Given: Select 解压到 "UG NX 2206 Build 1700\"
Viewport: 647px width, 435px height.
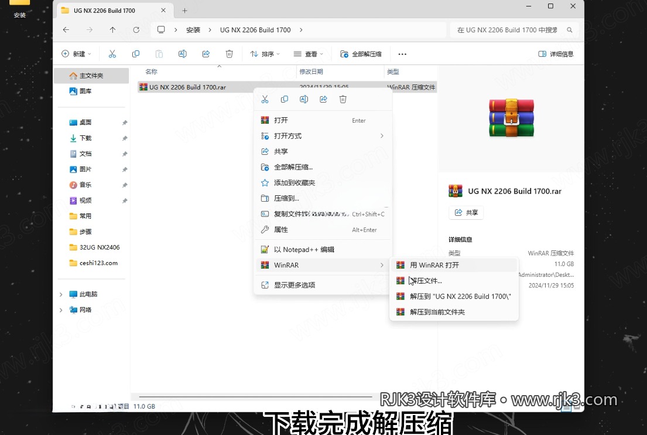Looking at the screenshot, I should pos(454,296).
